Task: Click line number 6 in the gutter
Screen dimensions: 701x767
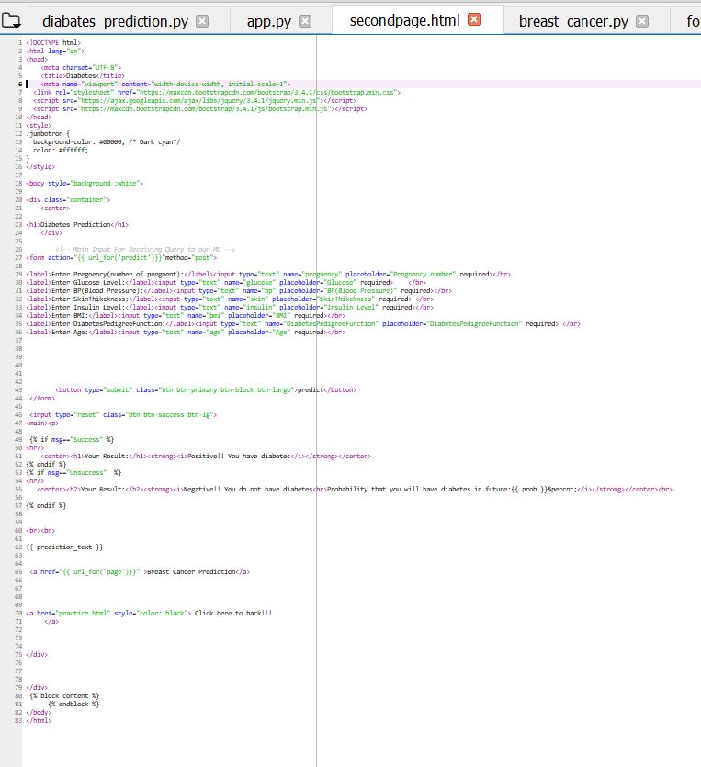Action: (20, 85)
